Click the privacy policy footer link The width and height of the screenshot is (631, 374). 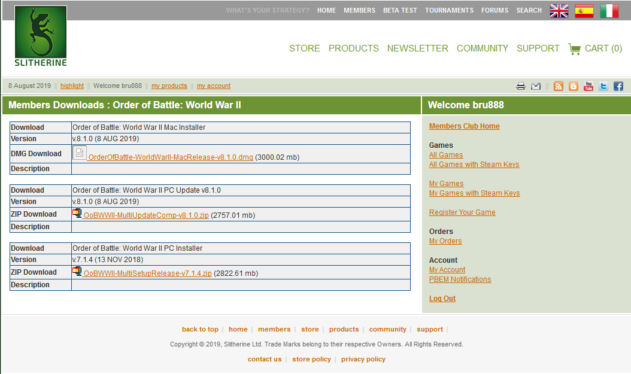(x=363, y=359)
